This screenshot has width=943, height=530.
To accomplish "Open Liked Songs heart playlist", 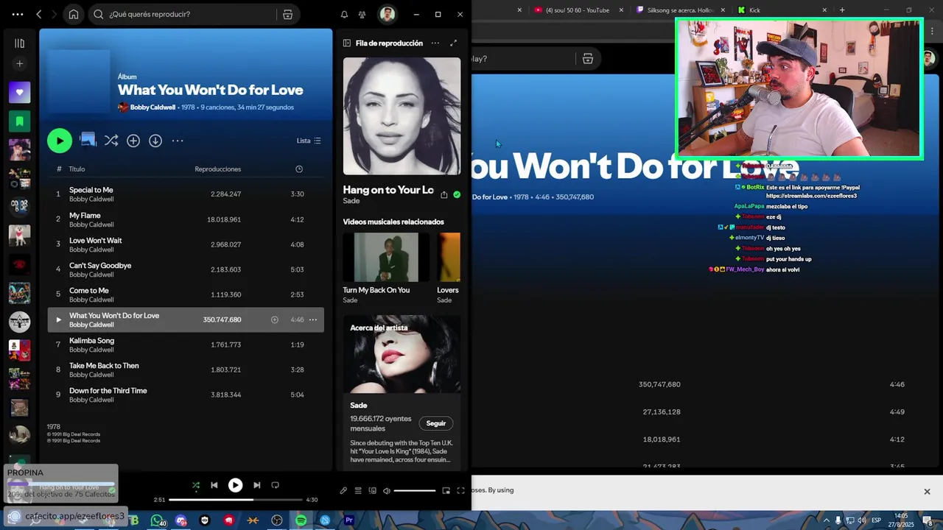I will (x=19, y=92).
